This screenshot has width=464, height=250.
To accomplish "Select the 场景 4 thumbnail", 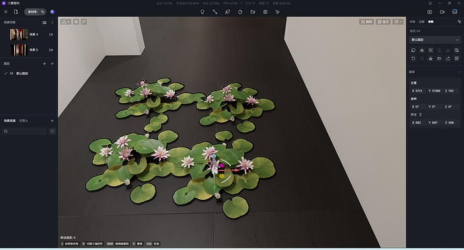I will (19, 34).
